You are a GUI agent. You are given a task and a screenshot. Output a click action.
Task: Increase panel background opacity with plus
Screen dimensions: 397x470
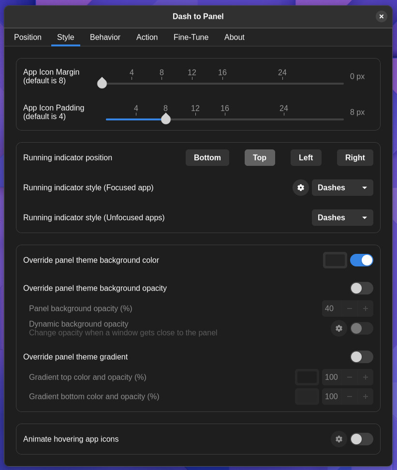pos(366,308)
